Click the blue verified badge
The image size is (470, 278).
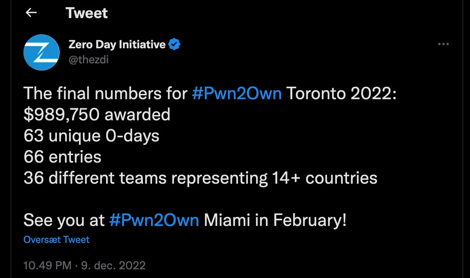(x=174, y=45)
